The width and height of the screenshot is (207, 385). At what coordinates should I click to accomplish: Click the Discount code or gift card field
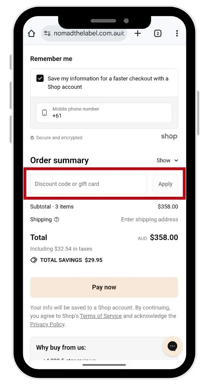pyautogui.click(x=89, y=184)
